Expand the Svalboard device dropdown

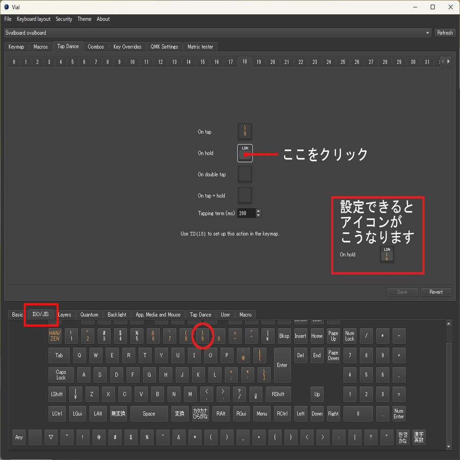(x=218, y=33)
